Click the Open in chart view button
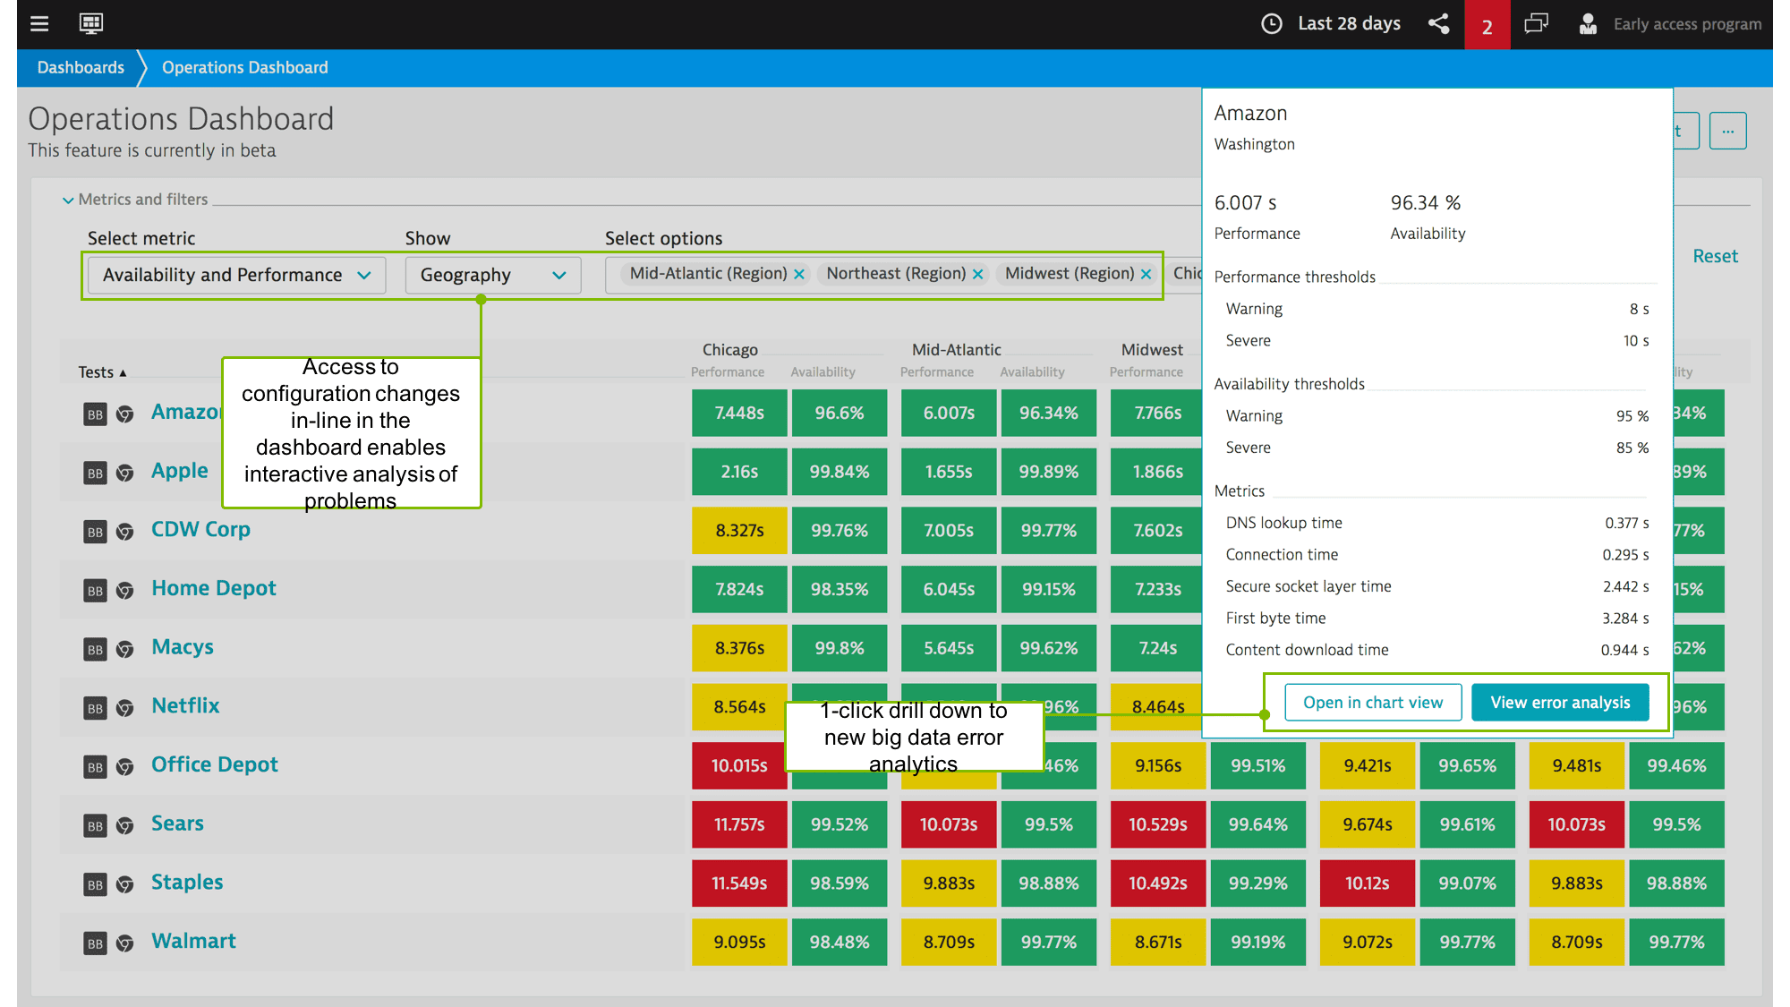 tap(1373, 703)
